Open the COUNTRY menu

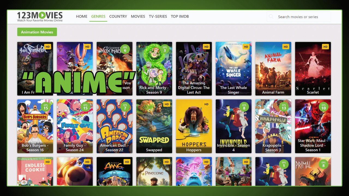click(118, 16)
